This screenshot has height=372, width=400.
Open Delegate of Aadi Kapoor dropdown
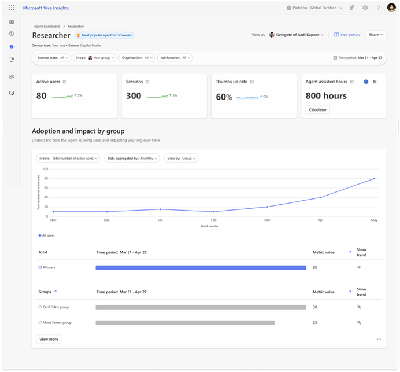click(x=297, y=35)
